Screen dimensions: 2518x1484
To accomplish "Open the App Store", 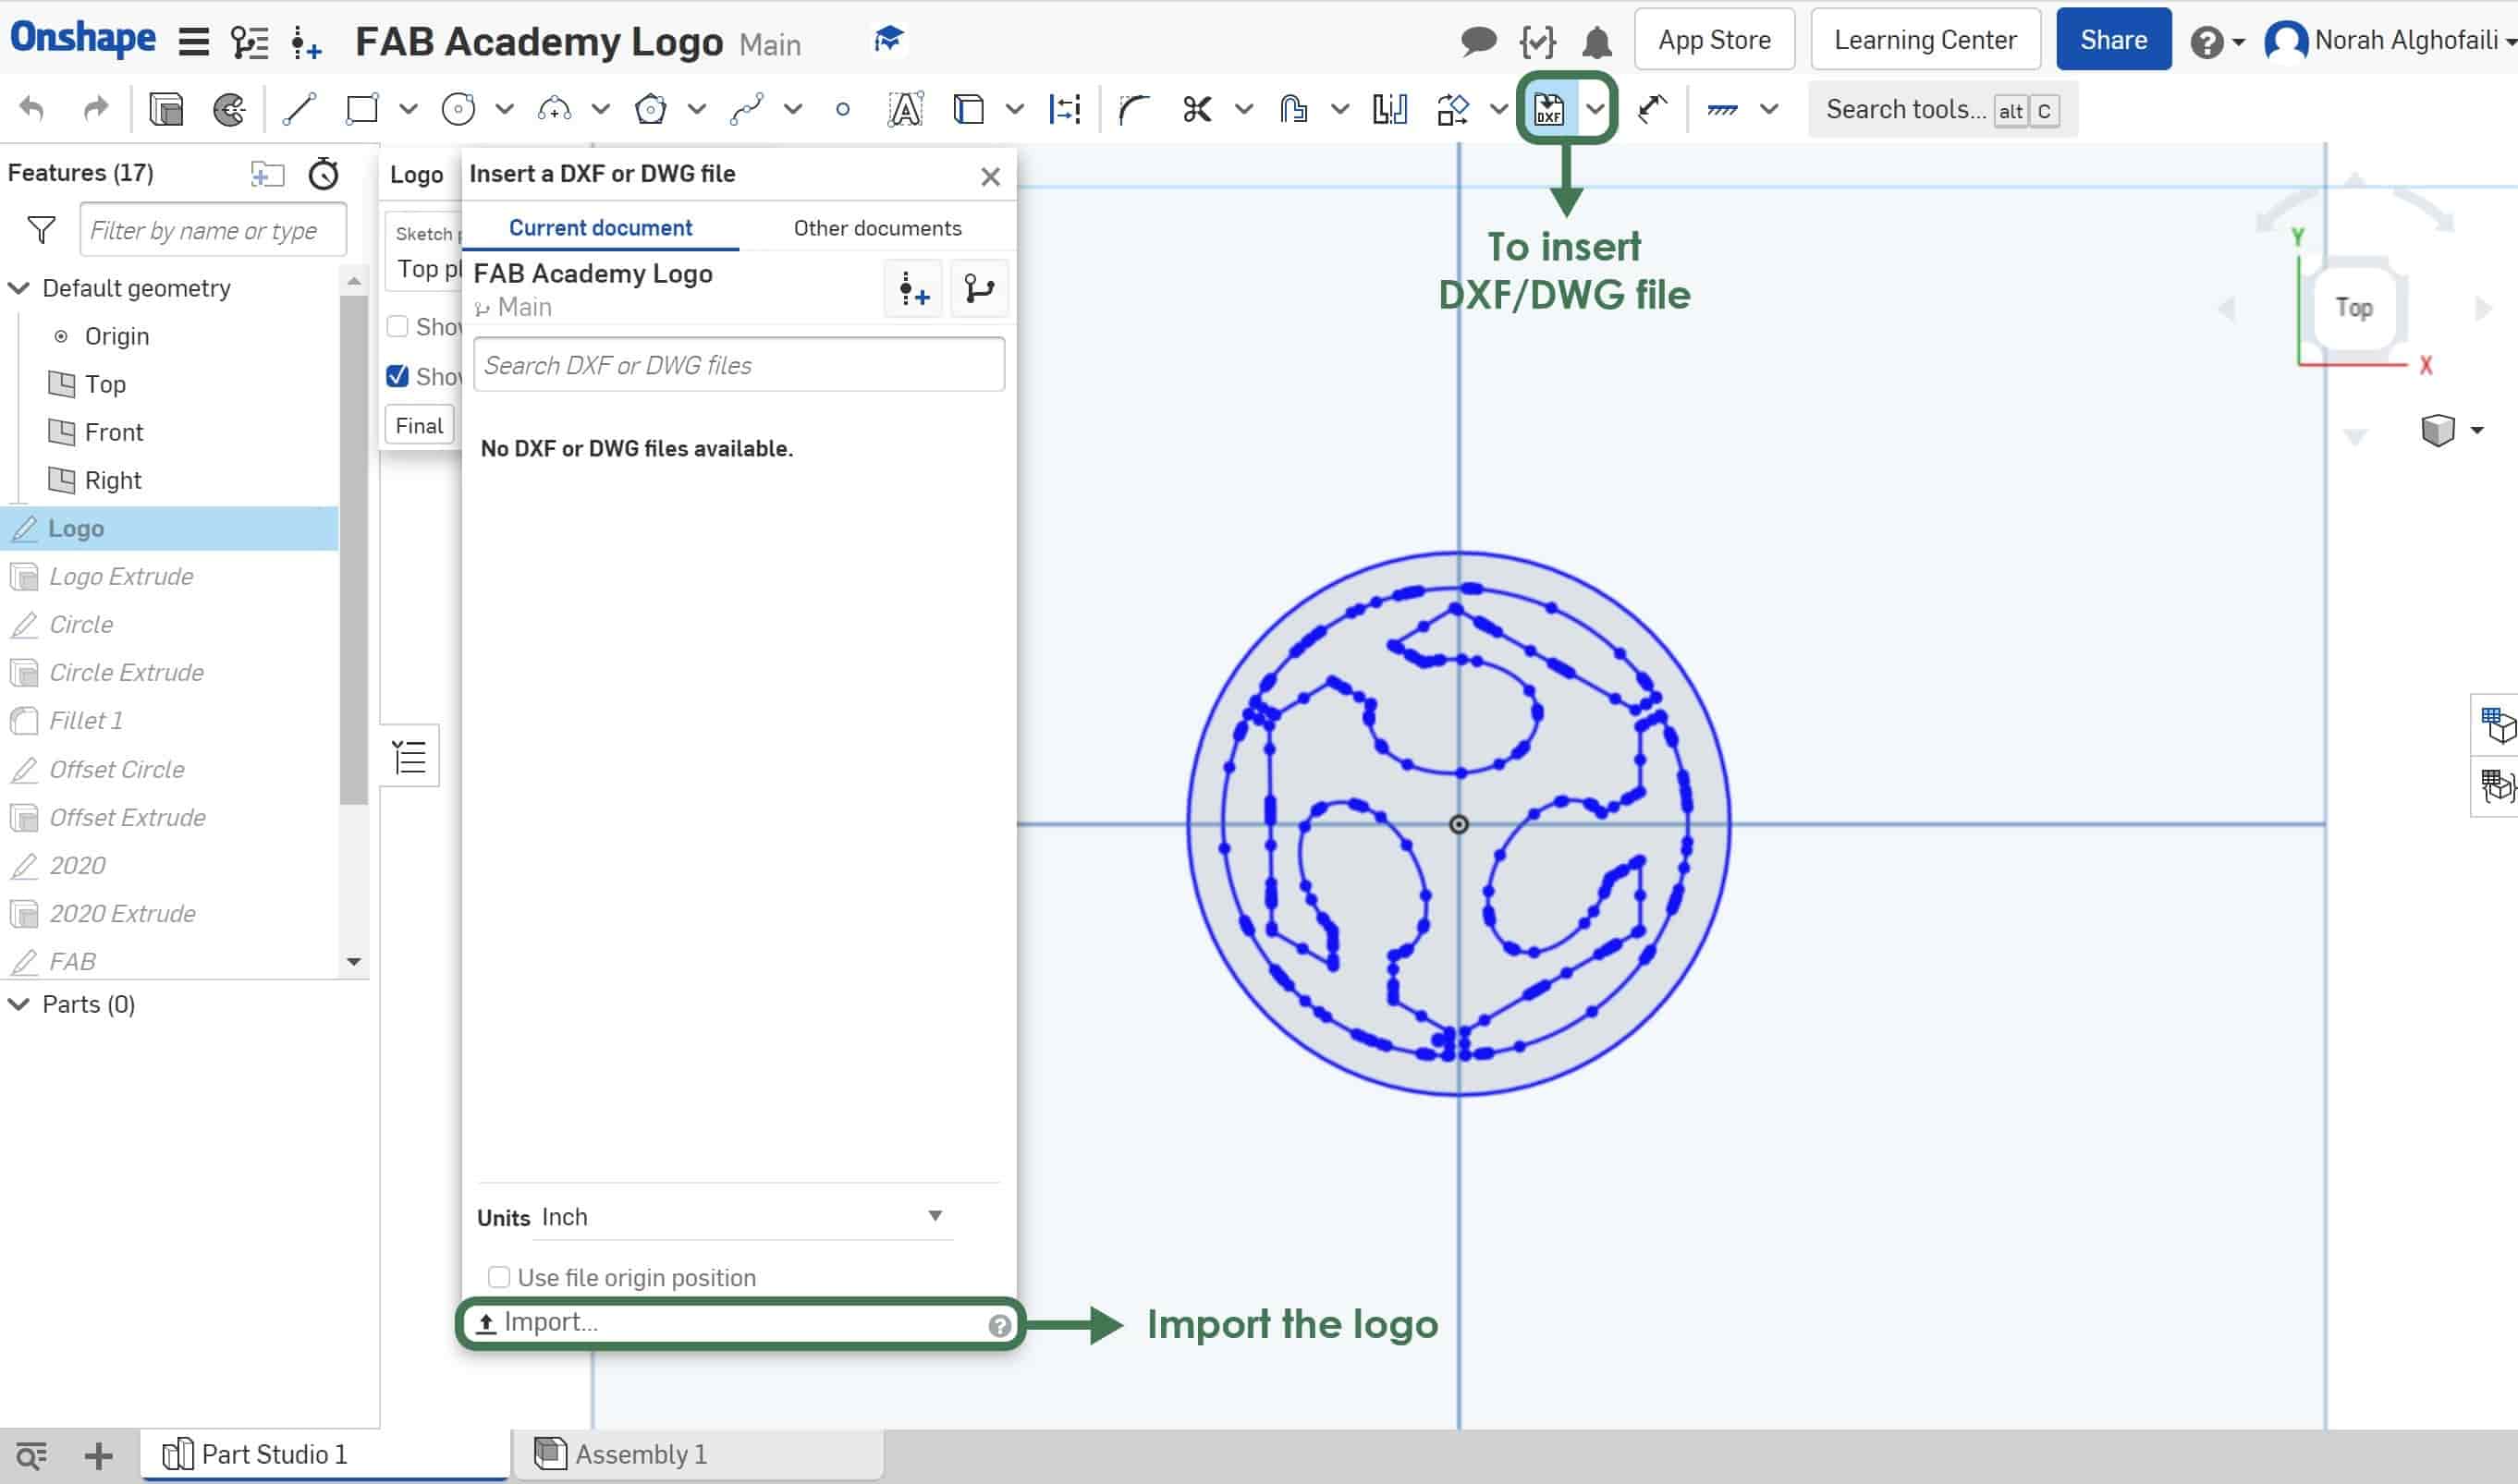I will coord(1714,40).
